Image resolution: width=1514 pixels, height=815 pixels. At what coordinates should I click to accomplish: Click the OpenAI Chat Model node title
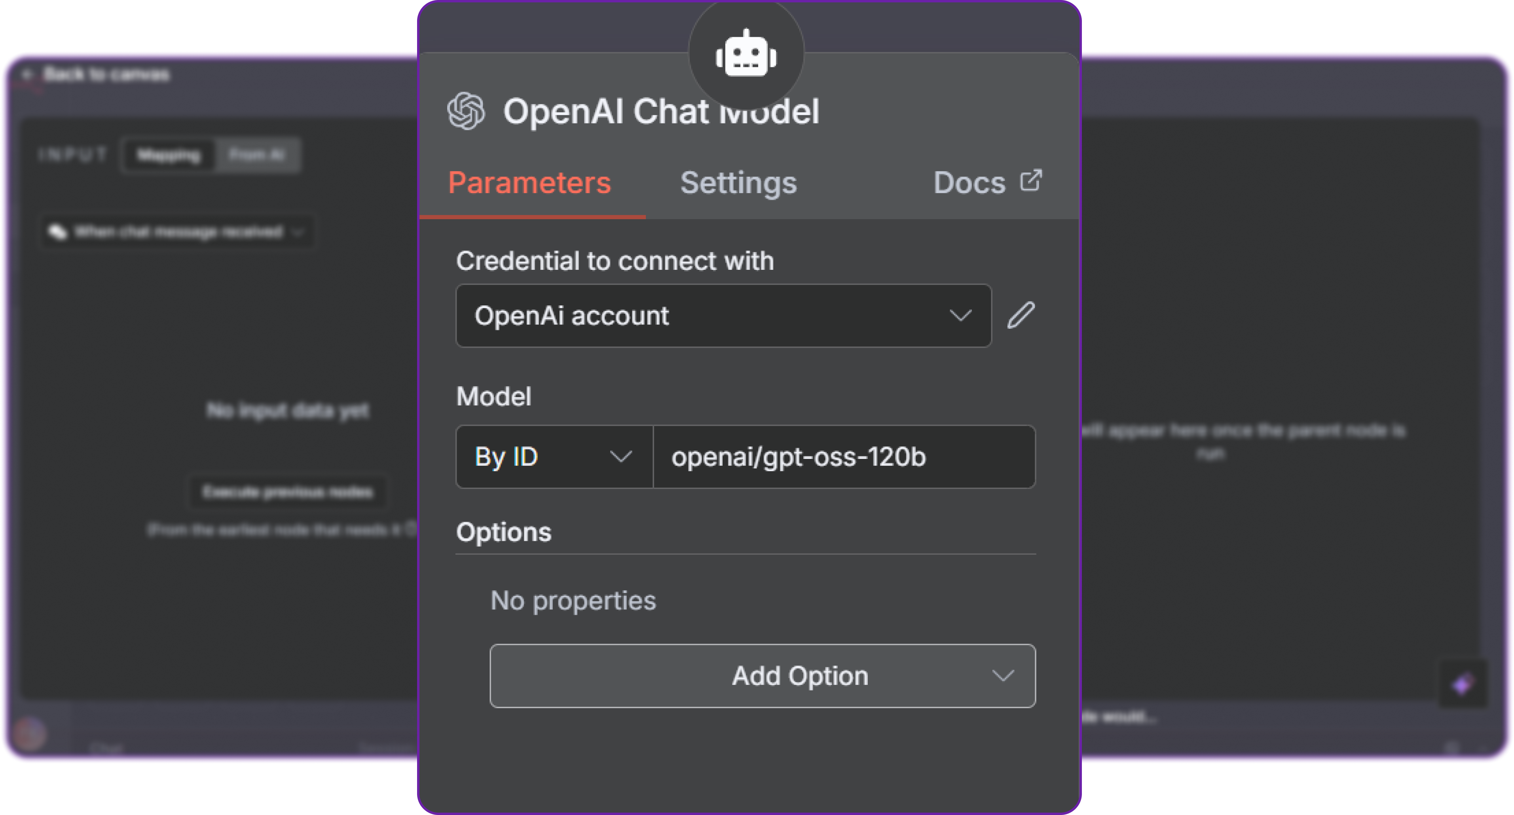point(660,111)
